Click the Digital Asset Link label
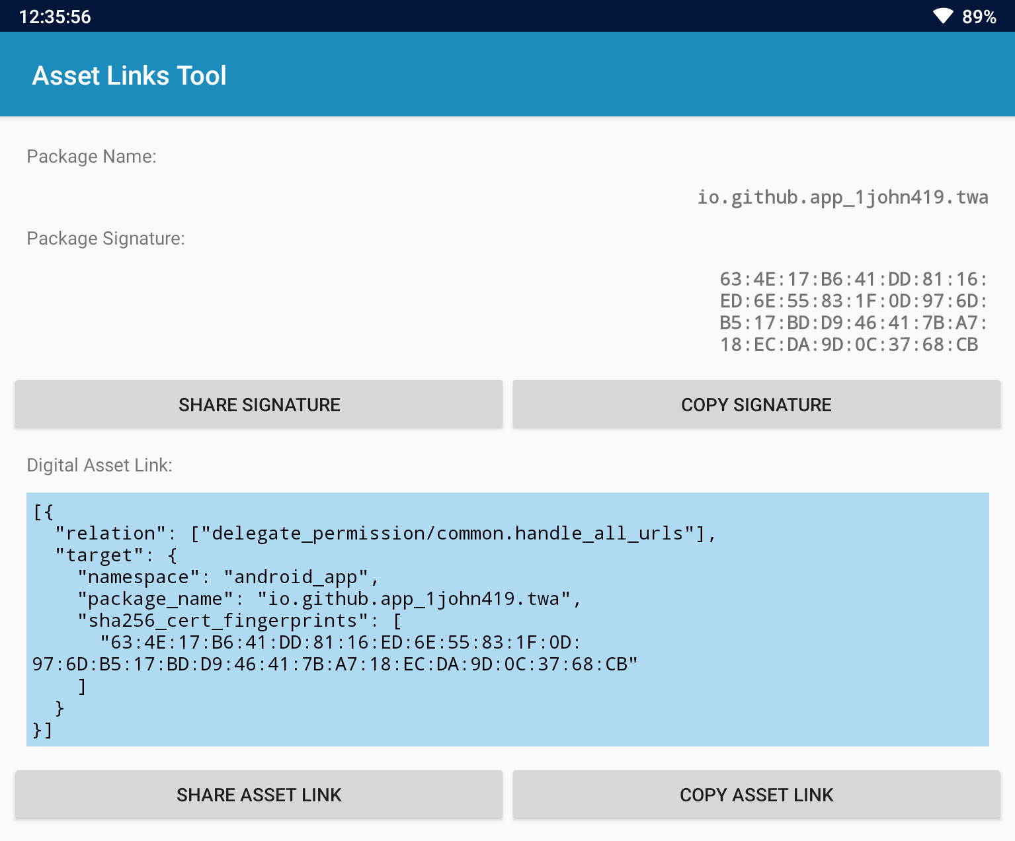This screenshot has height=841, width=1015. 99,465
